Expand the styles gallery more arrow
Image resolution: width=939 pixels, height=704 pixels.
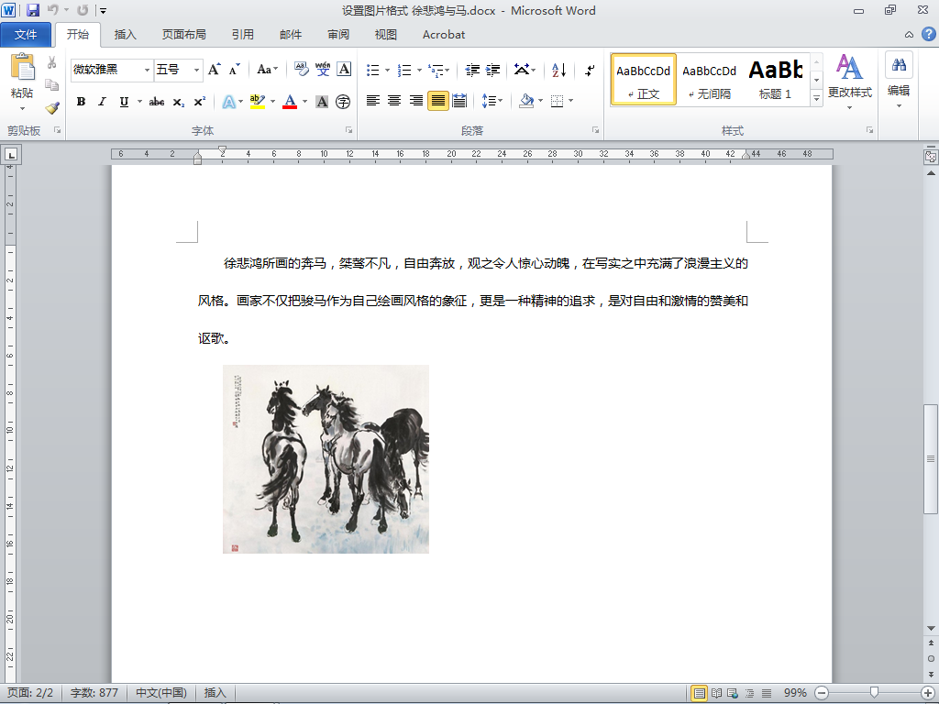pos(816,98)
